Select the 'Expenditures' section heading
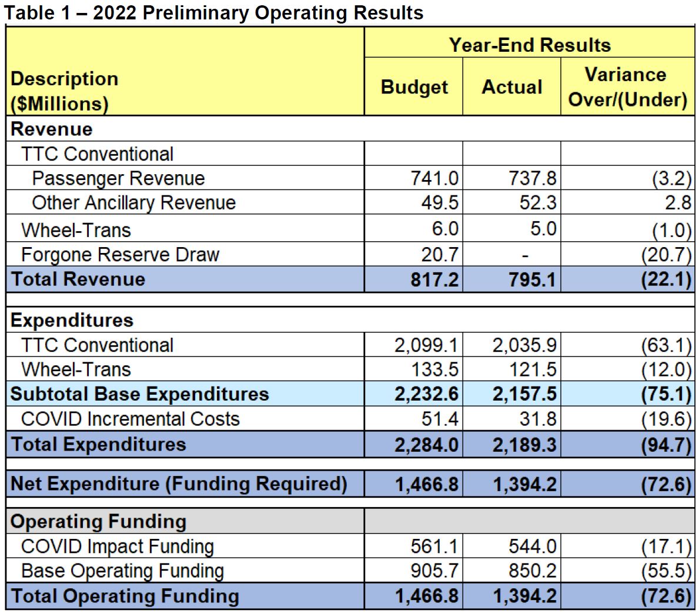699x613 pixels. [72, 320]
